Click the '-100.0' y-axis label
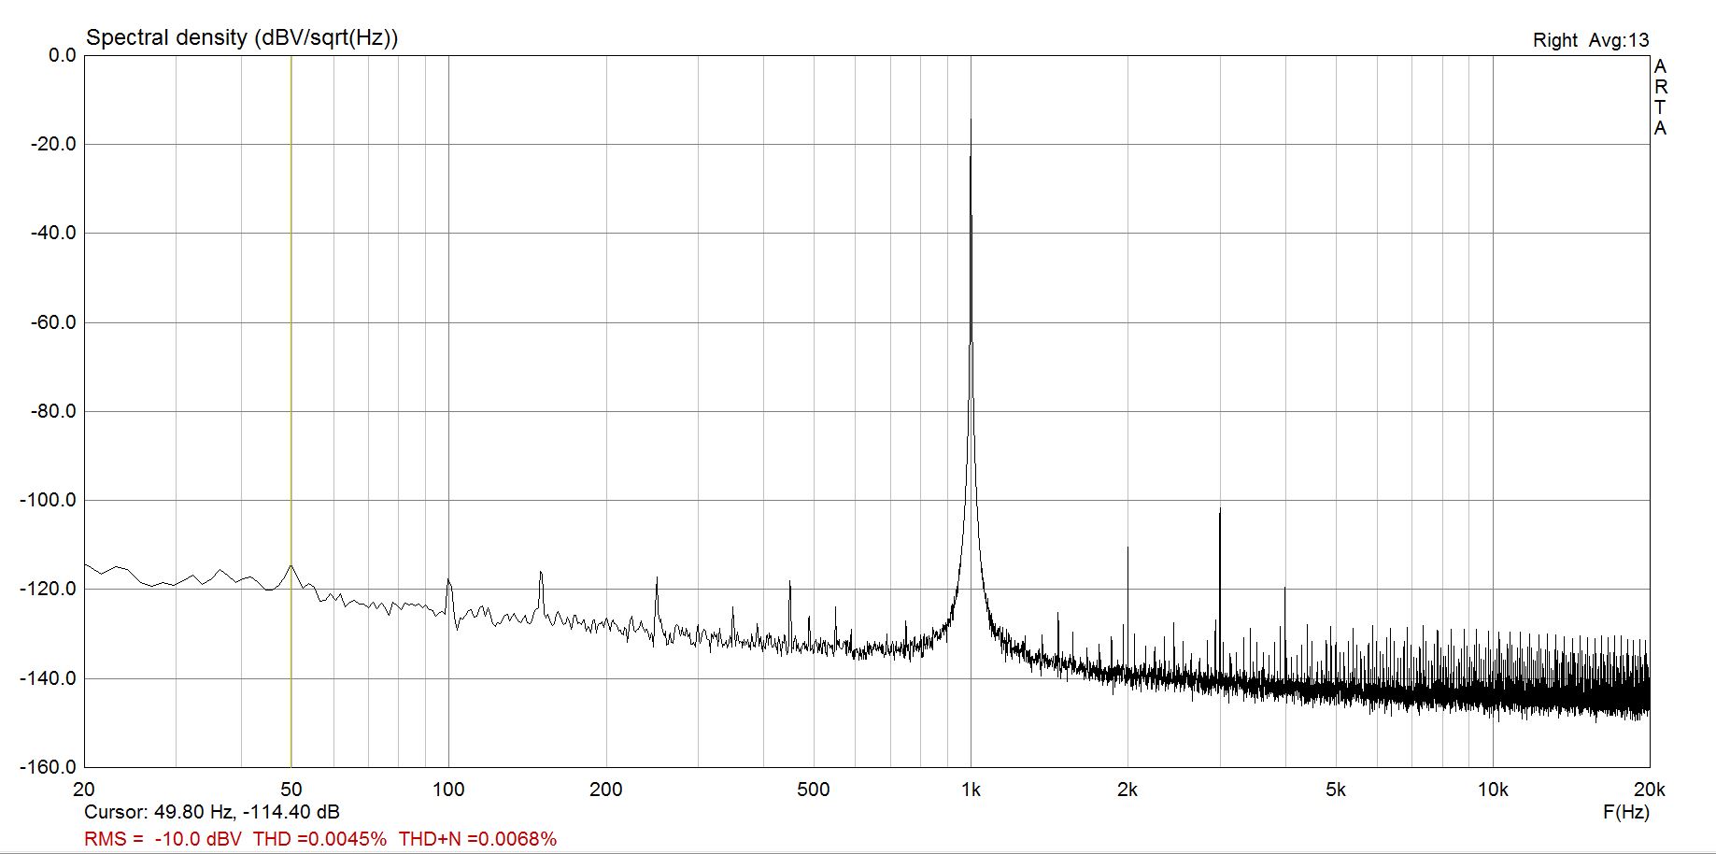 point(48,500)
